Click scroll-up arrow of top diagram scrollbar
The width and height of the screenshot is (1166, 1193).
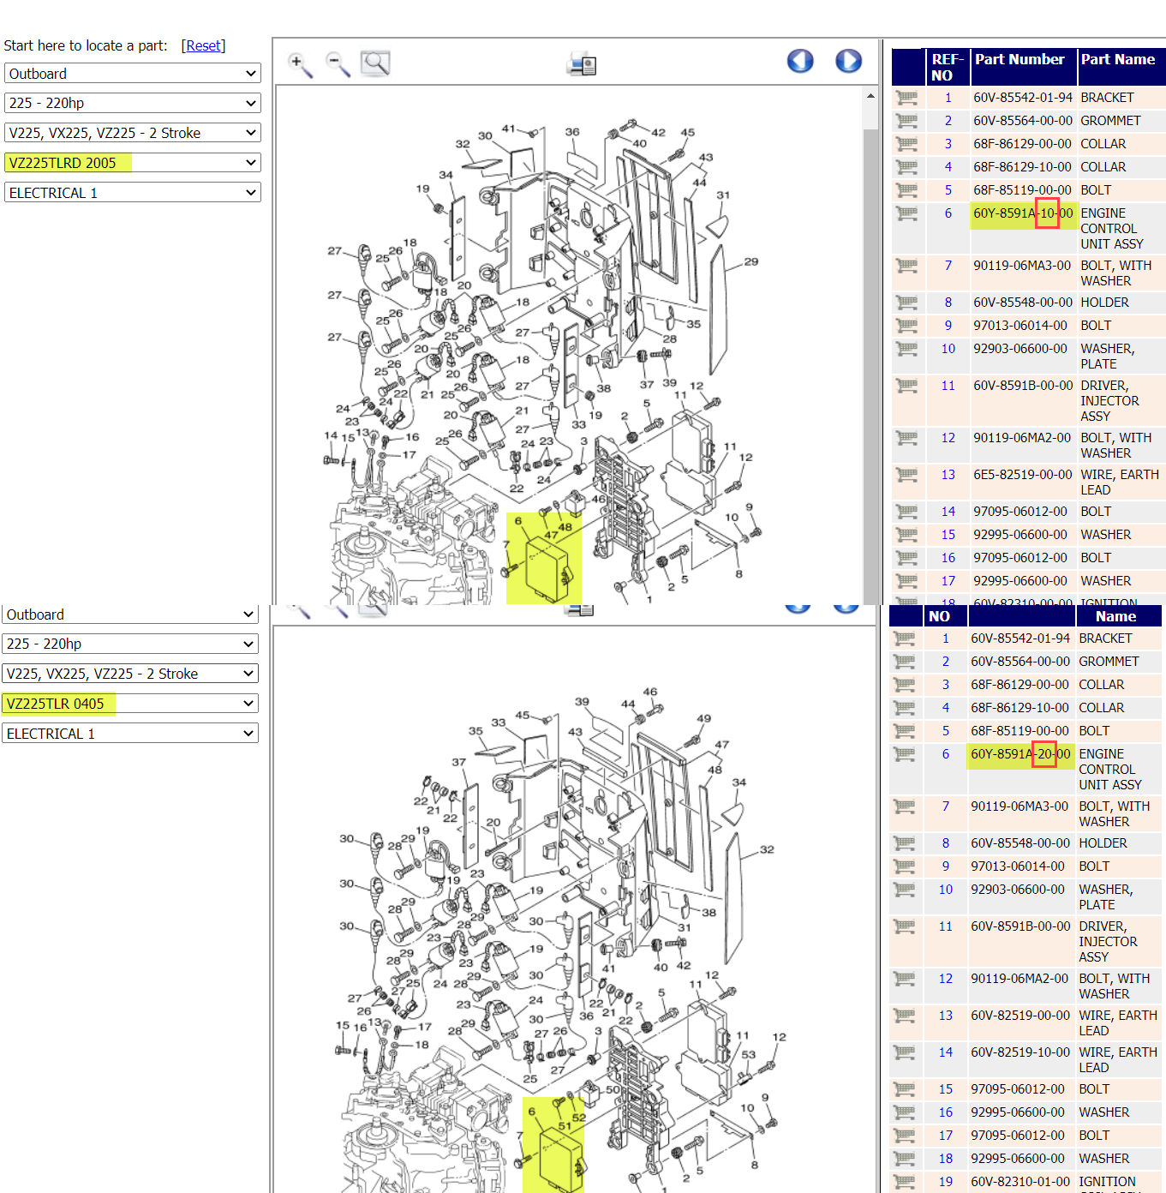(871, 96)
